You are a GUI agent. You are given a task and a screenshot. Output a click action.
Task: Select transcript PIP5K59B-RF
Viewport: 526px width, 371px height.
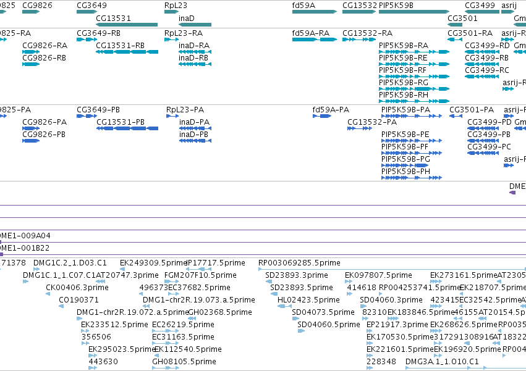[x=414, y=77]
